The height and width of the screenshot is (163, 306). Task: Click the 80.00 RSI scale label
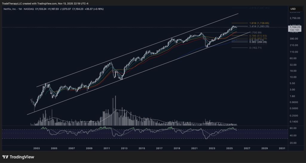click(x=293, y=128)
